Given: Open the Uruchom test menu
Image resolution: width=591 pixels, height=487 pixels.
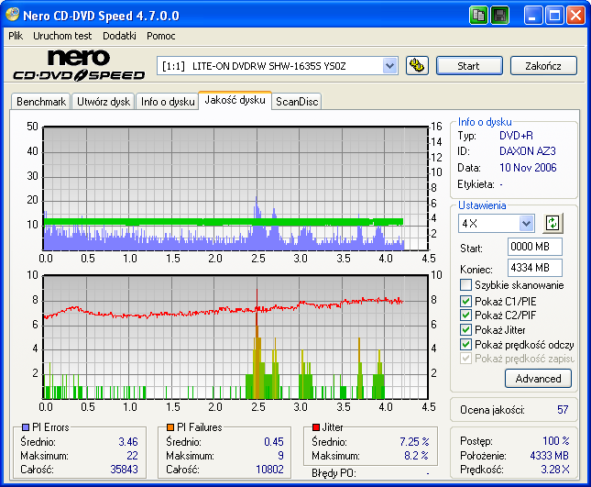Looking at the screenshot, I should coord(62,36).
